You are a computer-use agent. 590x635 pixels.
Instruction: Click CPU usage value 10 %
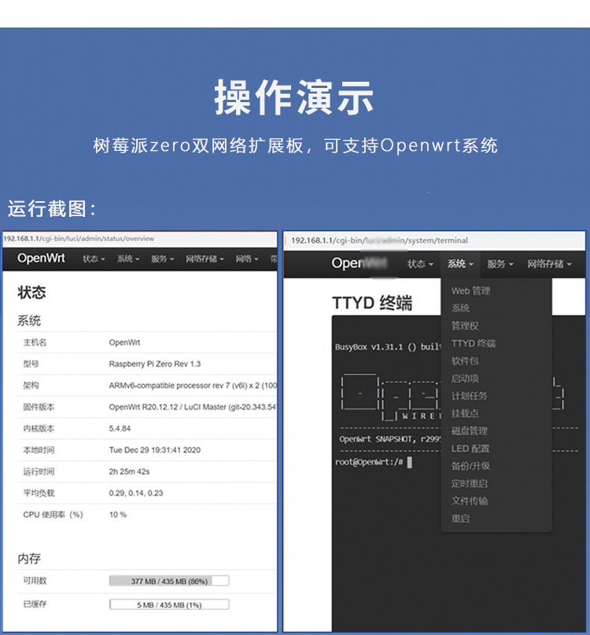coord(117,514)
